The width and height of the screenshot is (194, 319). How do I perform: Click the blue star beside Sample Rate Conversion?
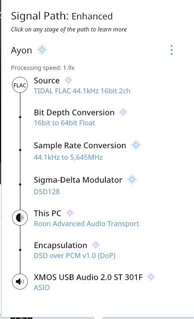point(136,145)
